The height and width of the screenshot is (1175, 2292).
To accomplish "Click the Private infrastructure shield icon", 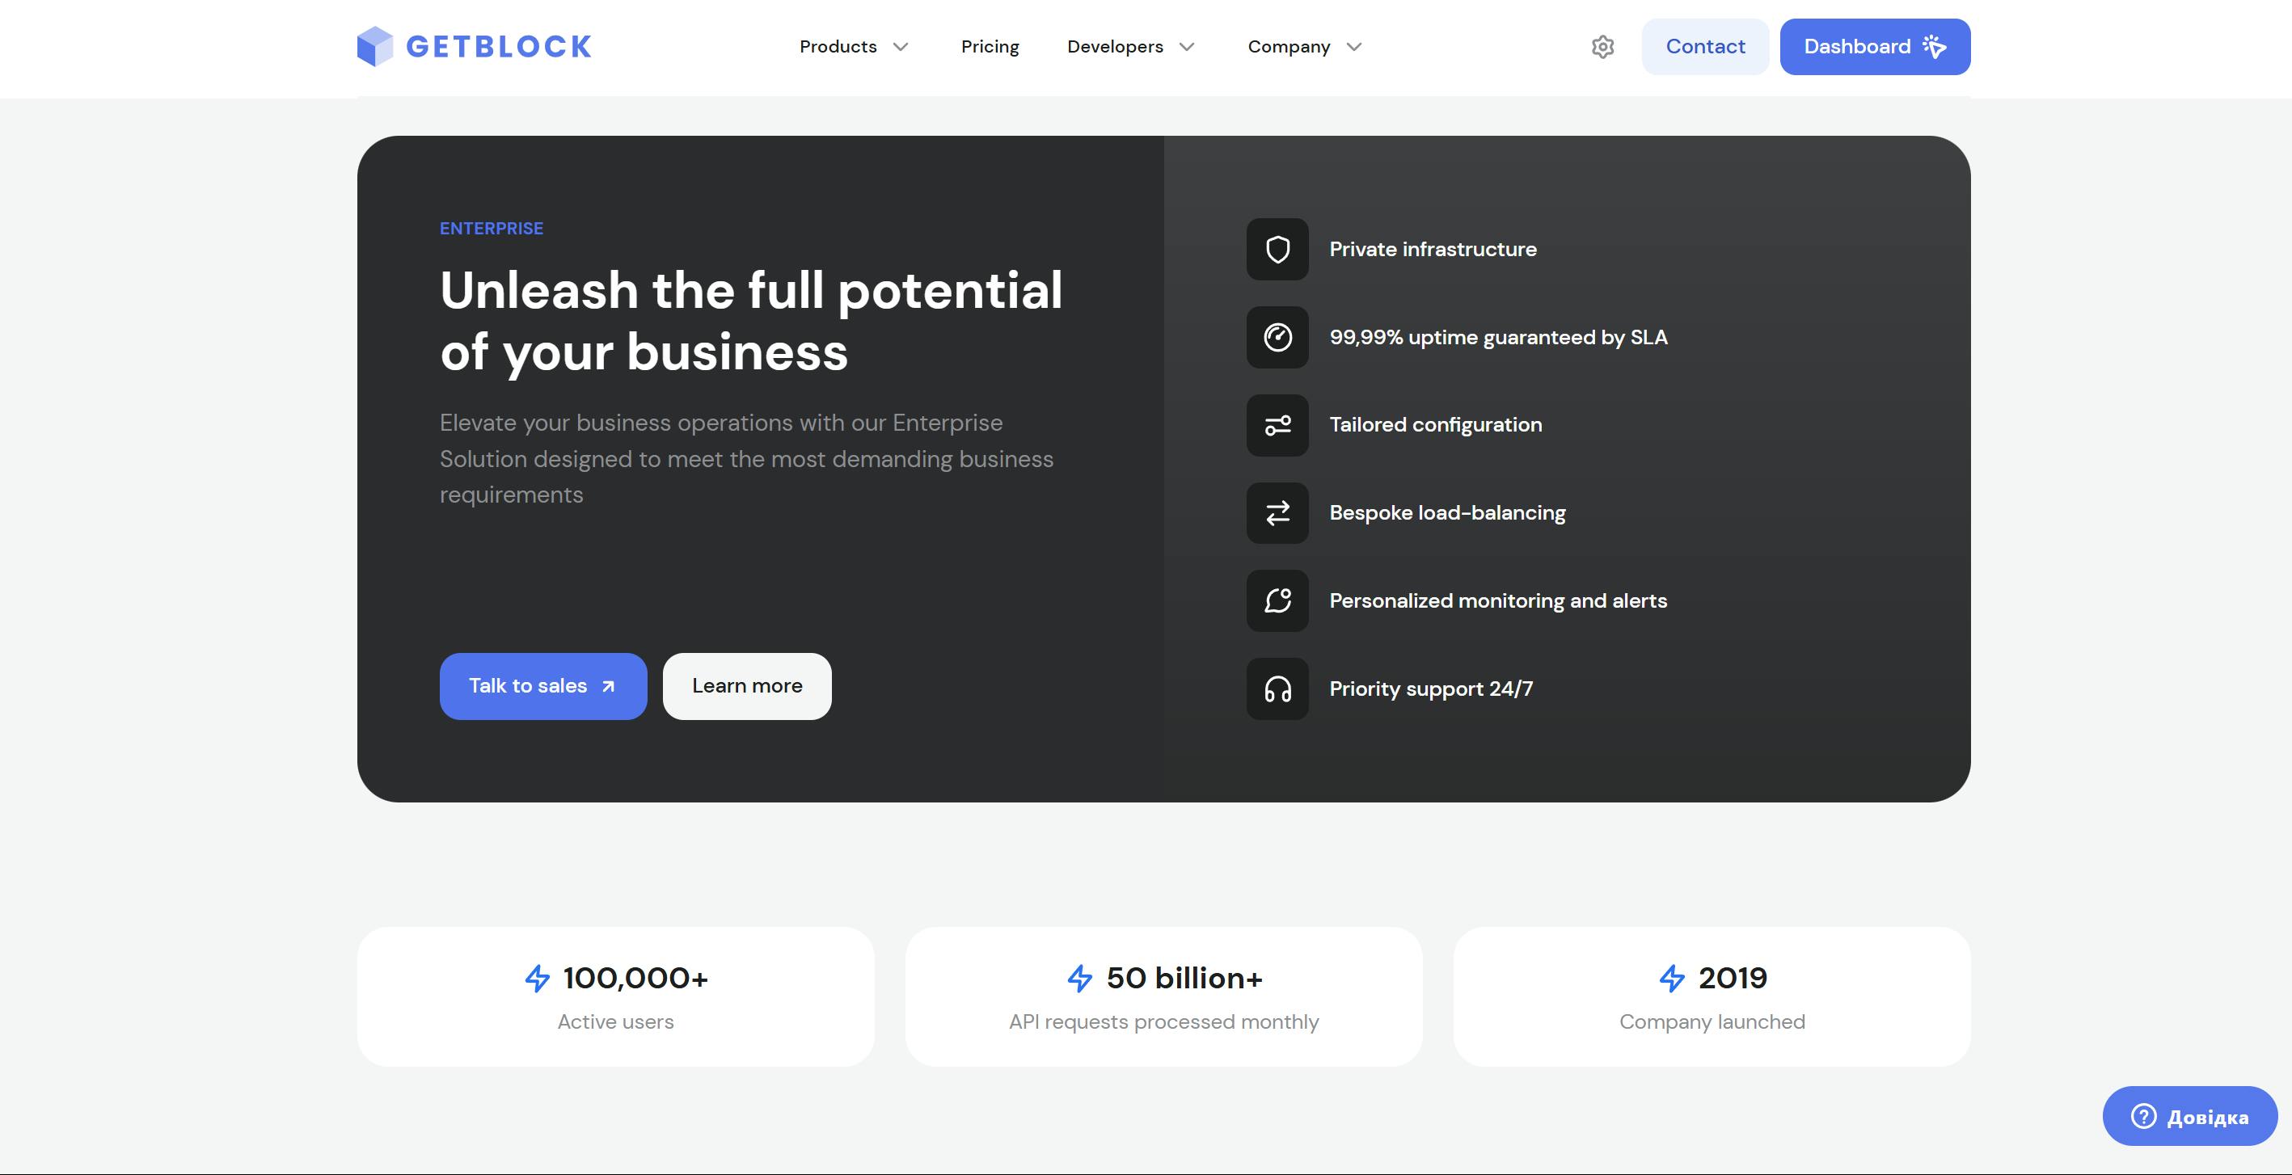I will point(1277,249).
